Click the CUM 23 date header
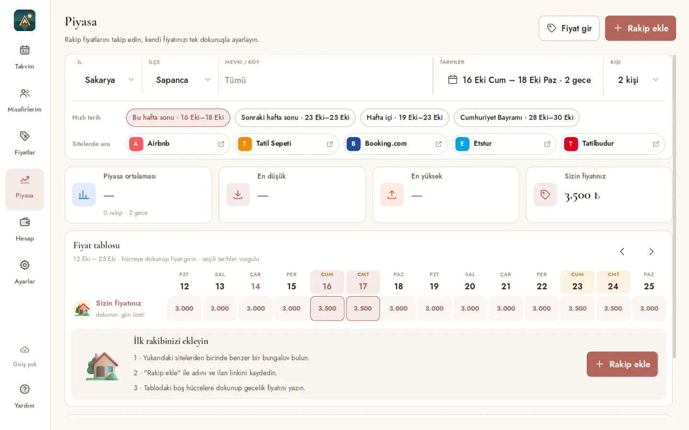This screenshot has height=430, width=689. (x=578, y=282)
